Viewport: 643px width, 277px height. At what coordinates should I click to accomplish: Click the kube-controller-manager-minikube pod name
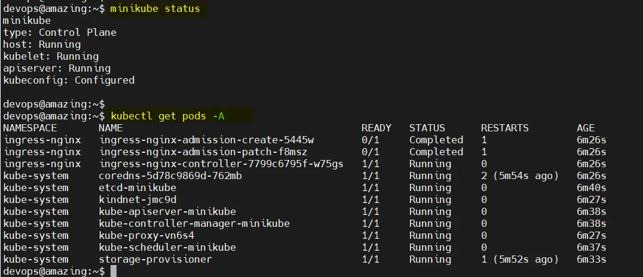click(194, 224)
